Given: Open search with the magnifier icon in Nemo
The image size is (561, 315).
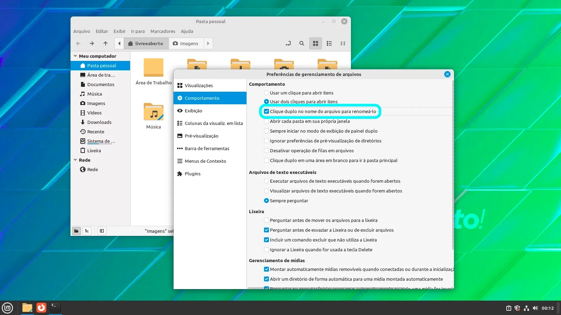Looking at the screenshot, I should 302,43.
